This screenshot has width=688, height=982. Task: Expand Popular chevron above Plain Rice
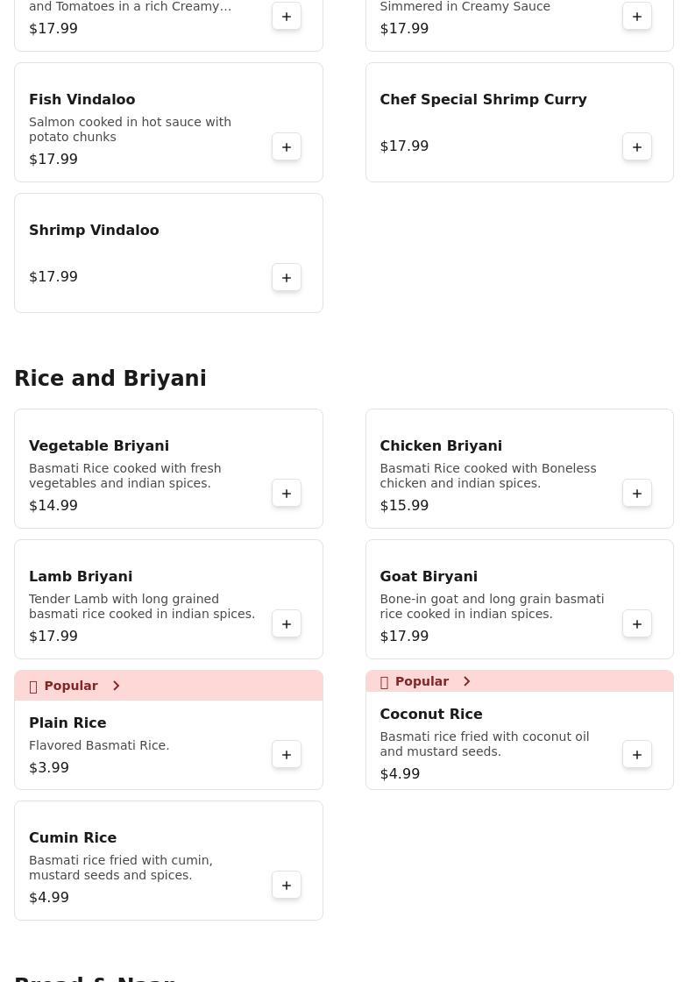click(x=116, y=686)
